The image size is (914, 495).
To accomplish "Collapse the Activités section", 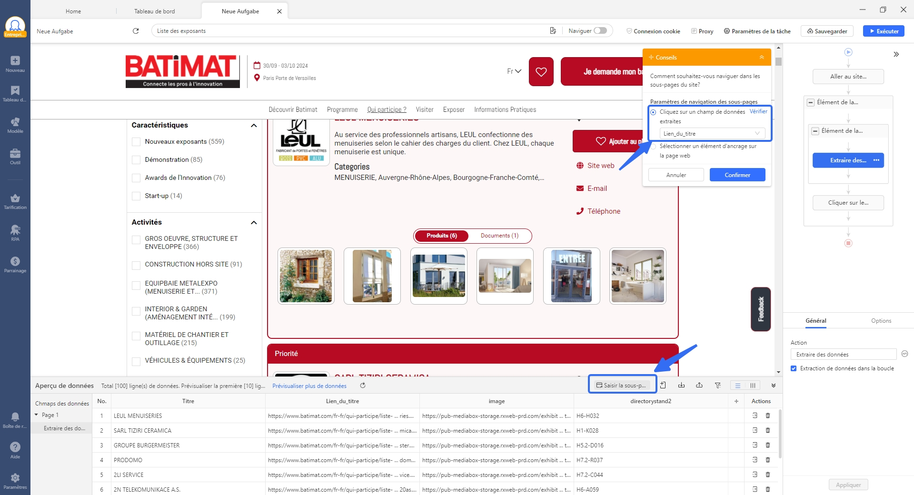I will (254, 223).
